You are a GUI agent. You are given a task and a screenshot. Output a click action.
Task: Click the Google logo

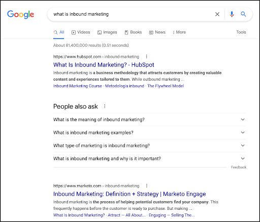[x=20, y=14]
